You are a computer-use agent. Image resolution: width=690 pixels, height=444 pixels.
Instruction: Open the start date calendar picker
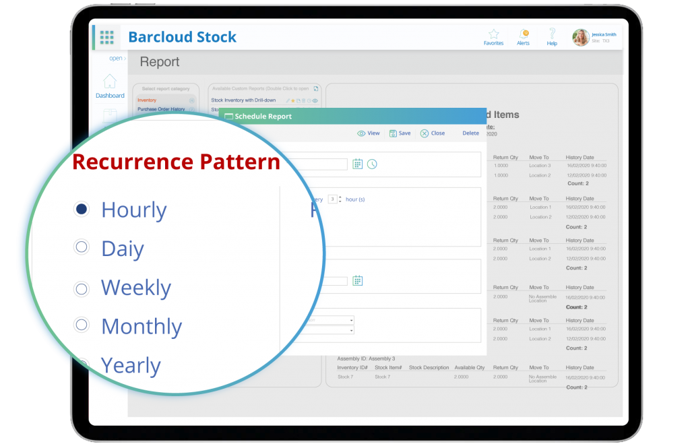(357, 164)
